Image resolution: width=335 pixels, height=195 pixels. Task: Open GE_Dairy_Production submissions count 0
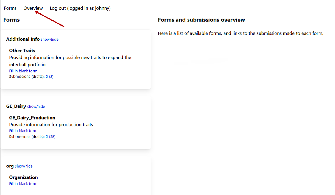[47, 137]
